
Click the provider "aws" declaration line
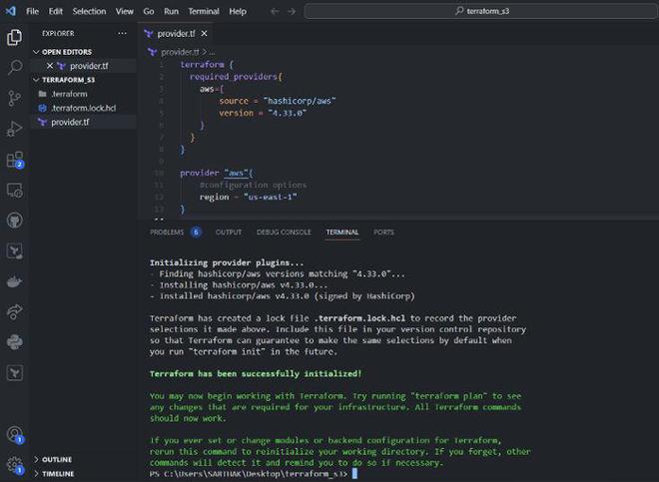pyautogui.click(x=217, y=173)
